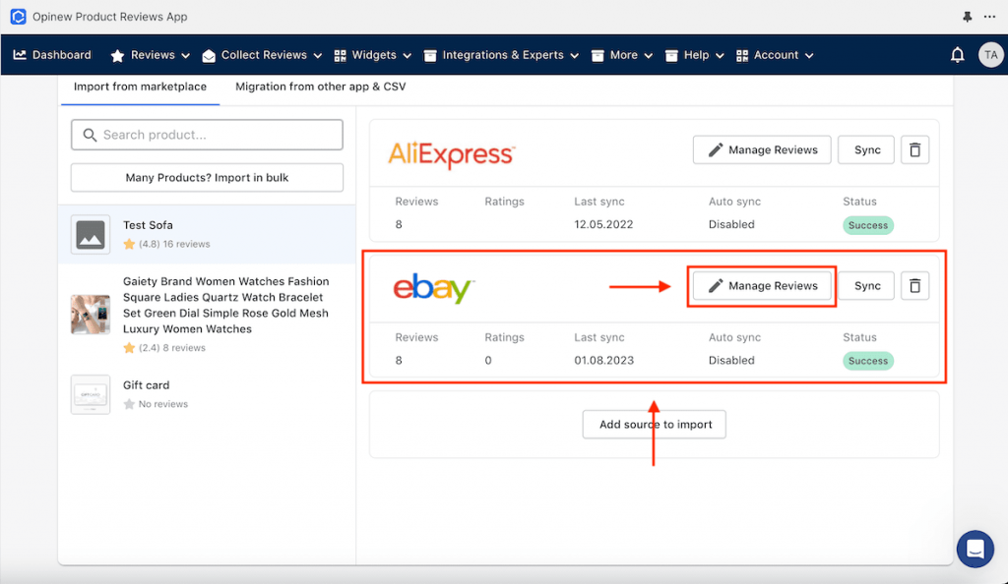
Task: Switch to Import from marketplace tab
Action: [140, 88]
